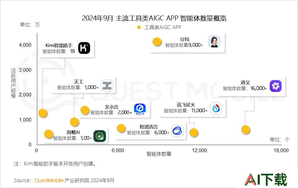Click the 6,000 x-axis tick label
The height and width of the screenshot is (188, 298).
(x=118, y=151)
